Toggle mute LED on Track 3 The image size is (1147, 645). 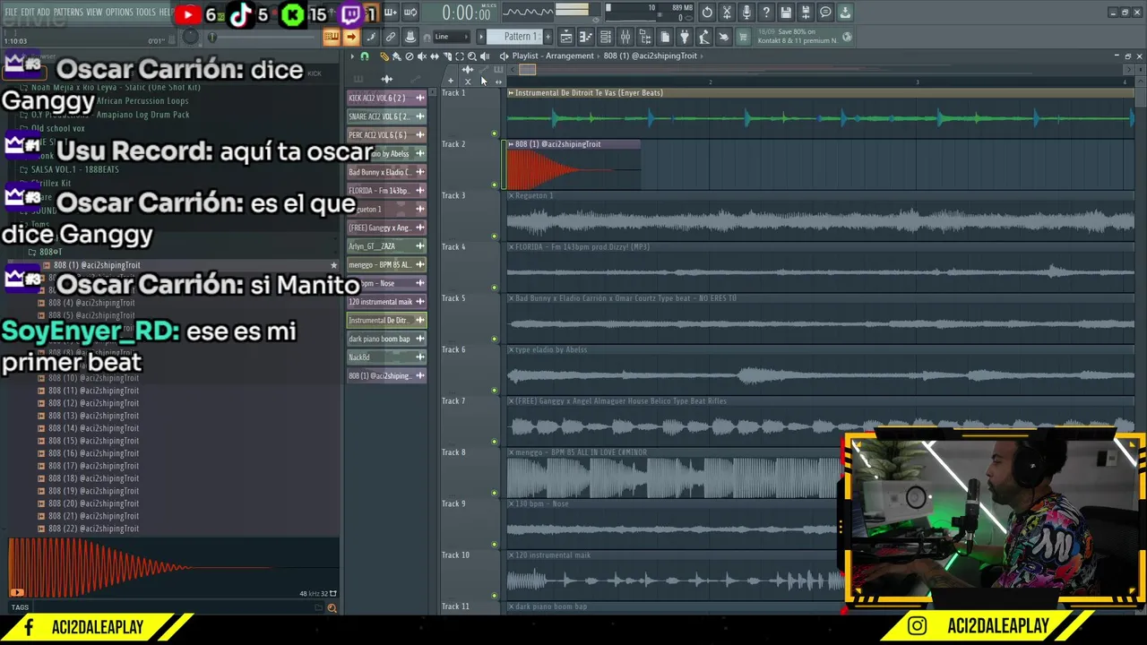[495, 236]
